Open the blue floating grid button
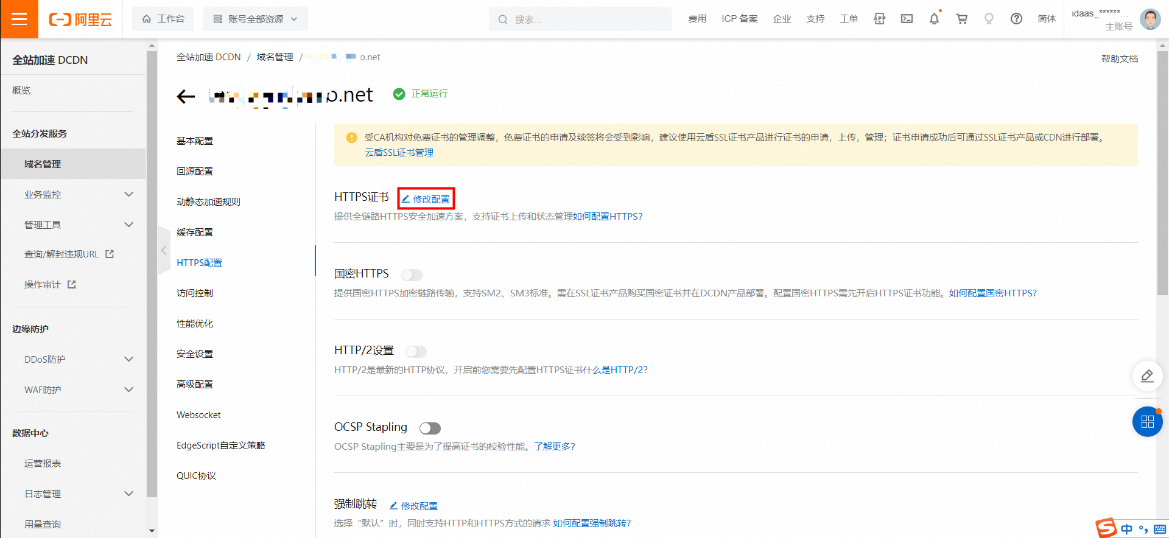 (x=1147, y=422)
